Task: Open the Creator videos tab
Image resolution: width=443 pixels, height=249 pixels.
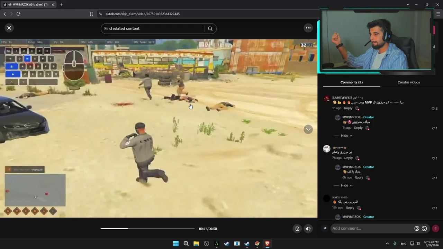Action: click(409, 82)
